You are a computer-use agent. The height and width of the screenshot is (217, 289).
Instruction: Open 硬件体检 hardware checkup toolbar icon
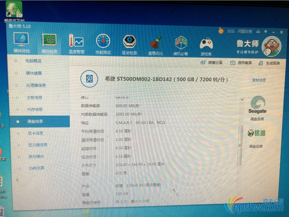[x=21, y=43]
